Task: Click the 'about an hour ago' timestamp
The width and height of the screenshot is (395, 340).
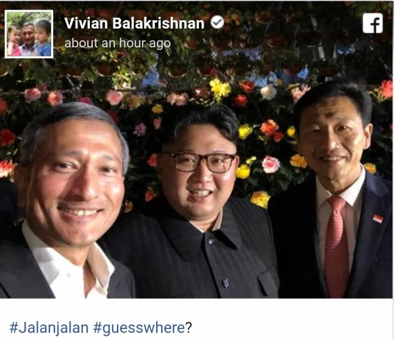Action: pyautogui.click(x=118, y=43)
